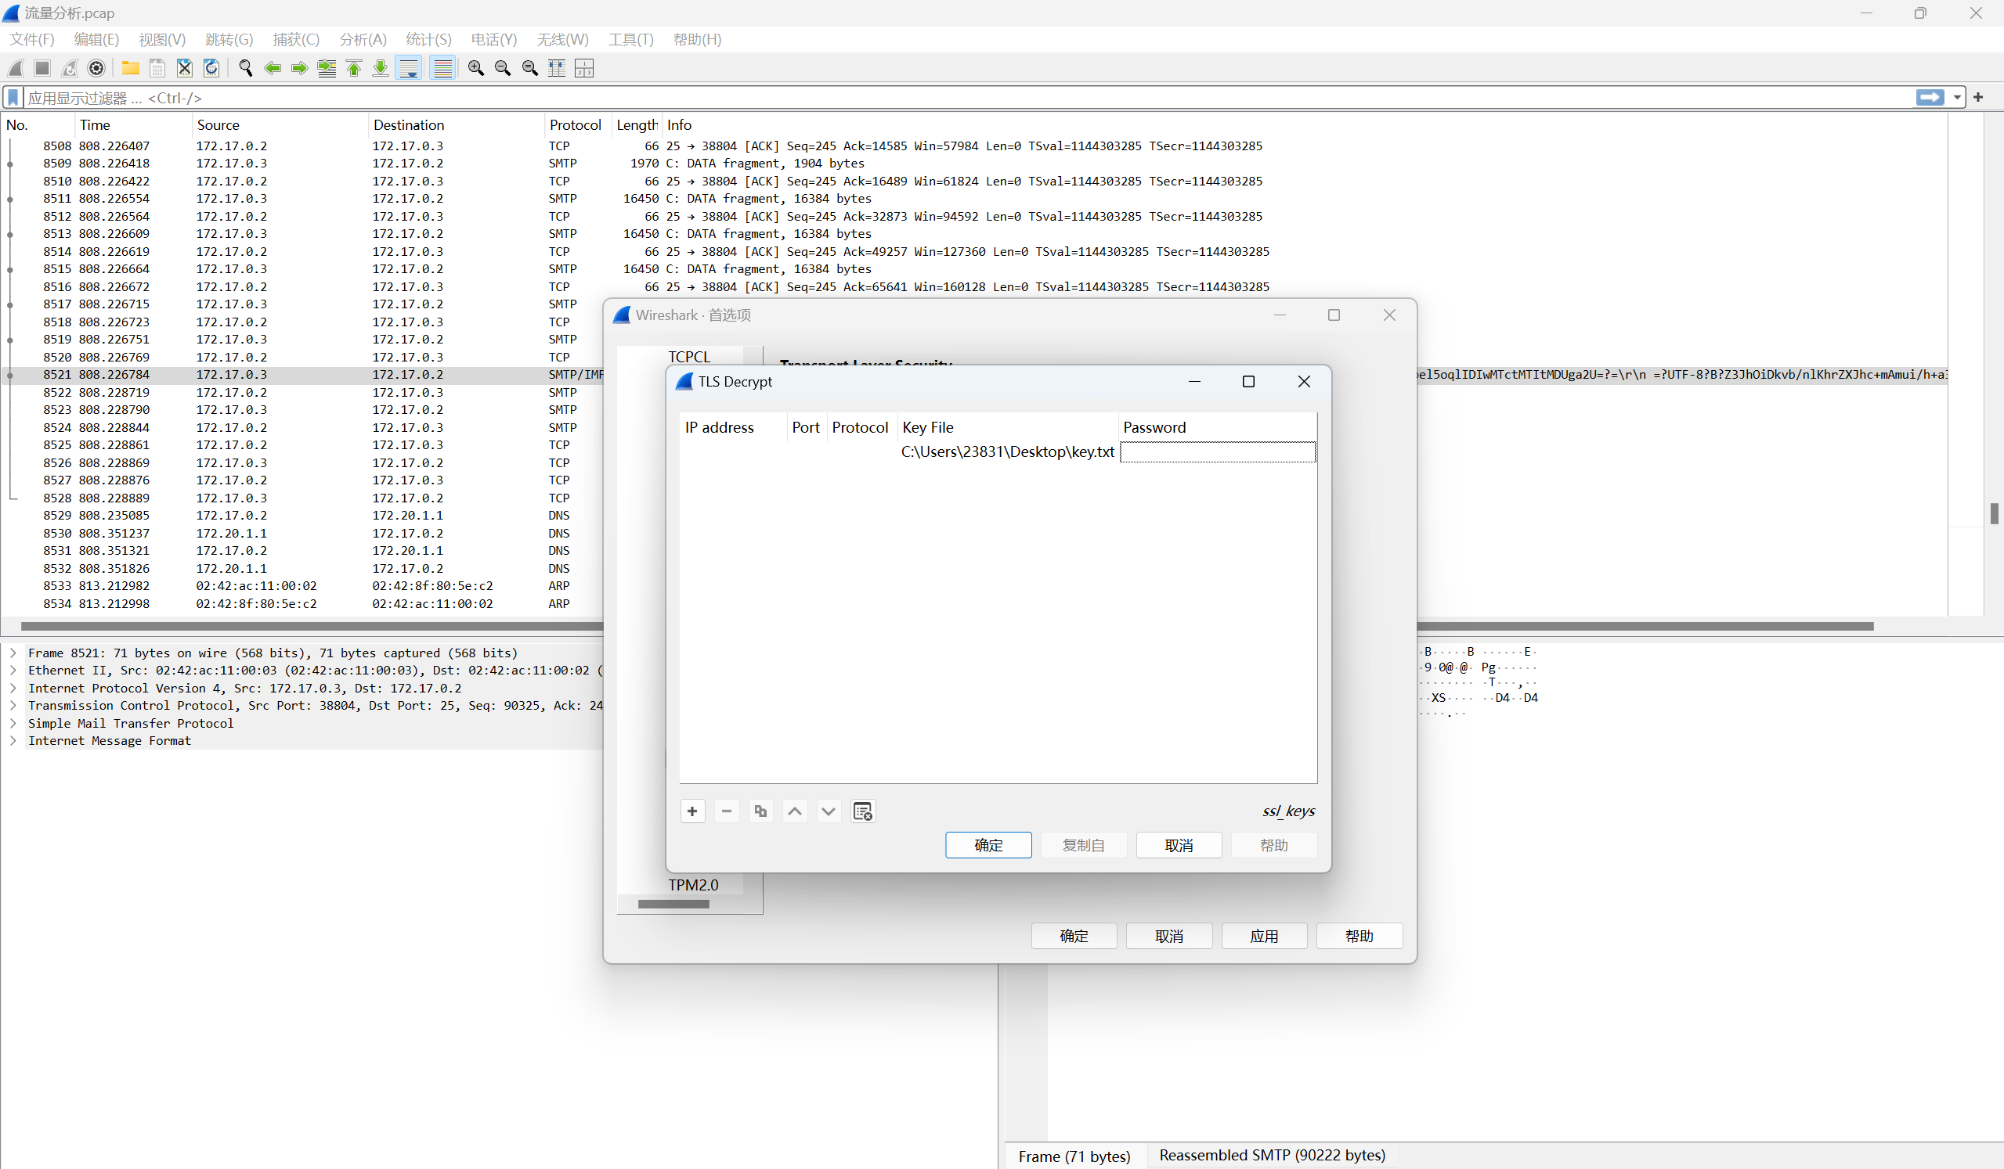Click the resize columns icon

click(557, 68)
